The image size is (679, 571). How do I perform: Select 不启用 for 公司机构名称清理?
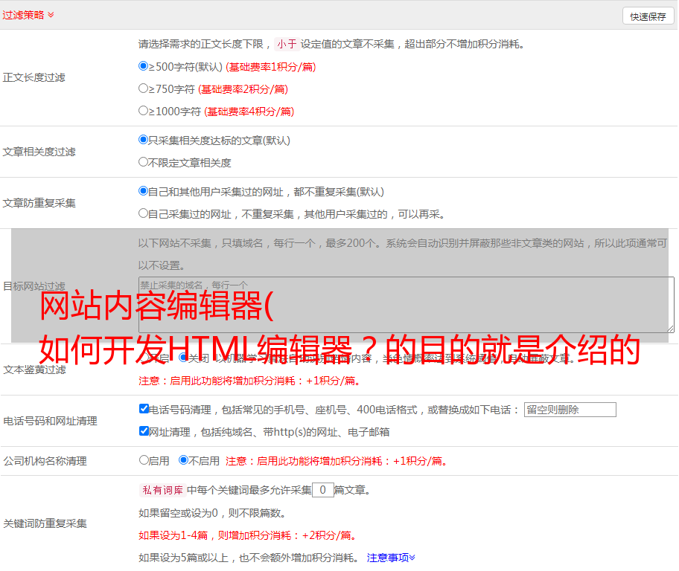pos(184,460)
